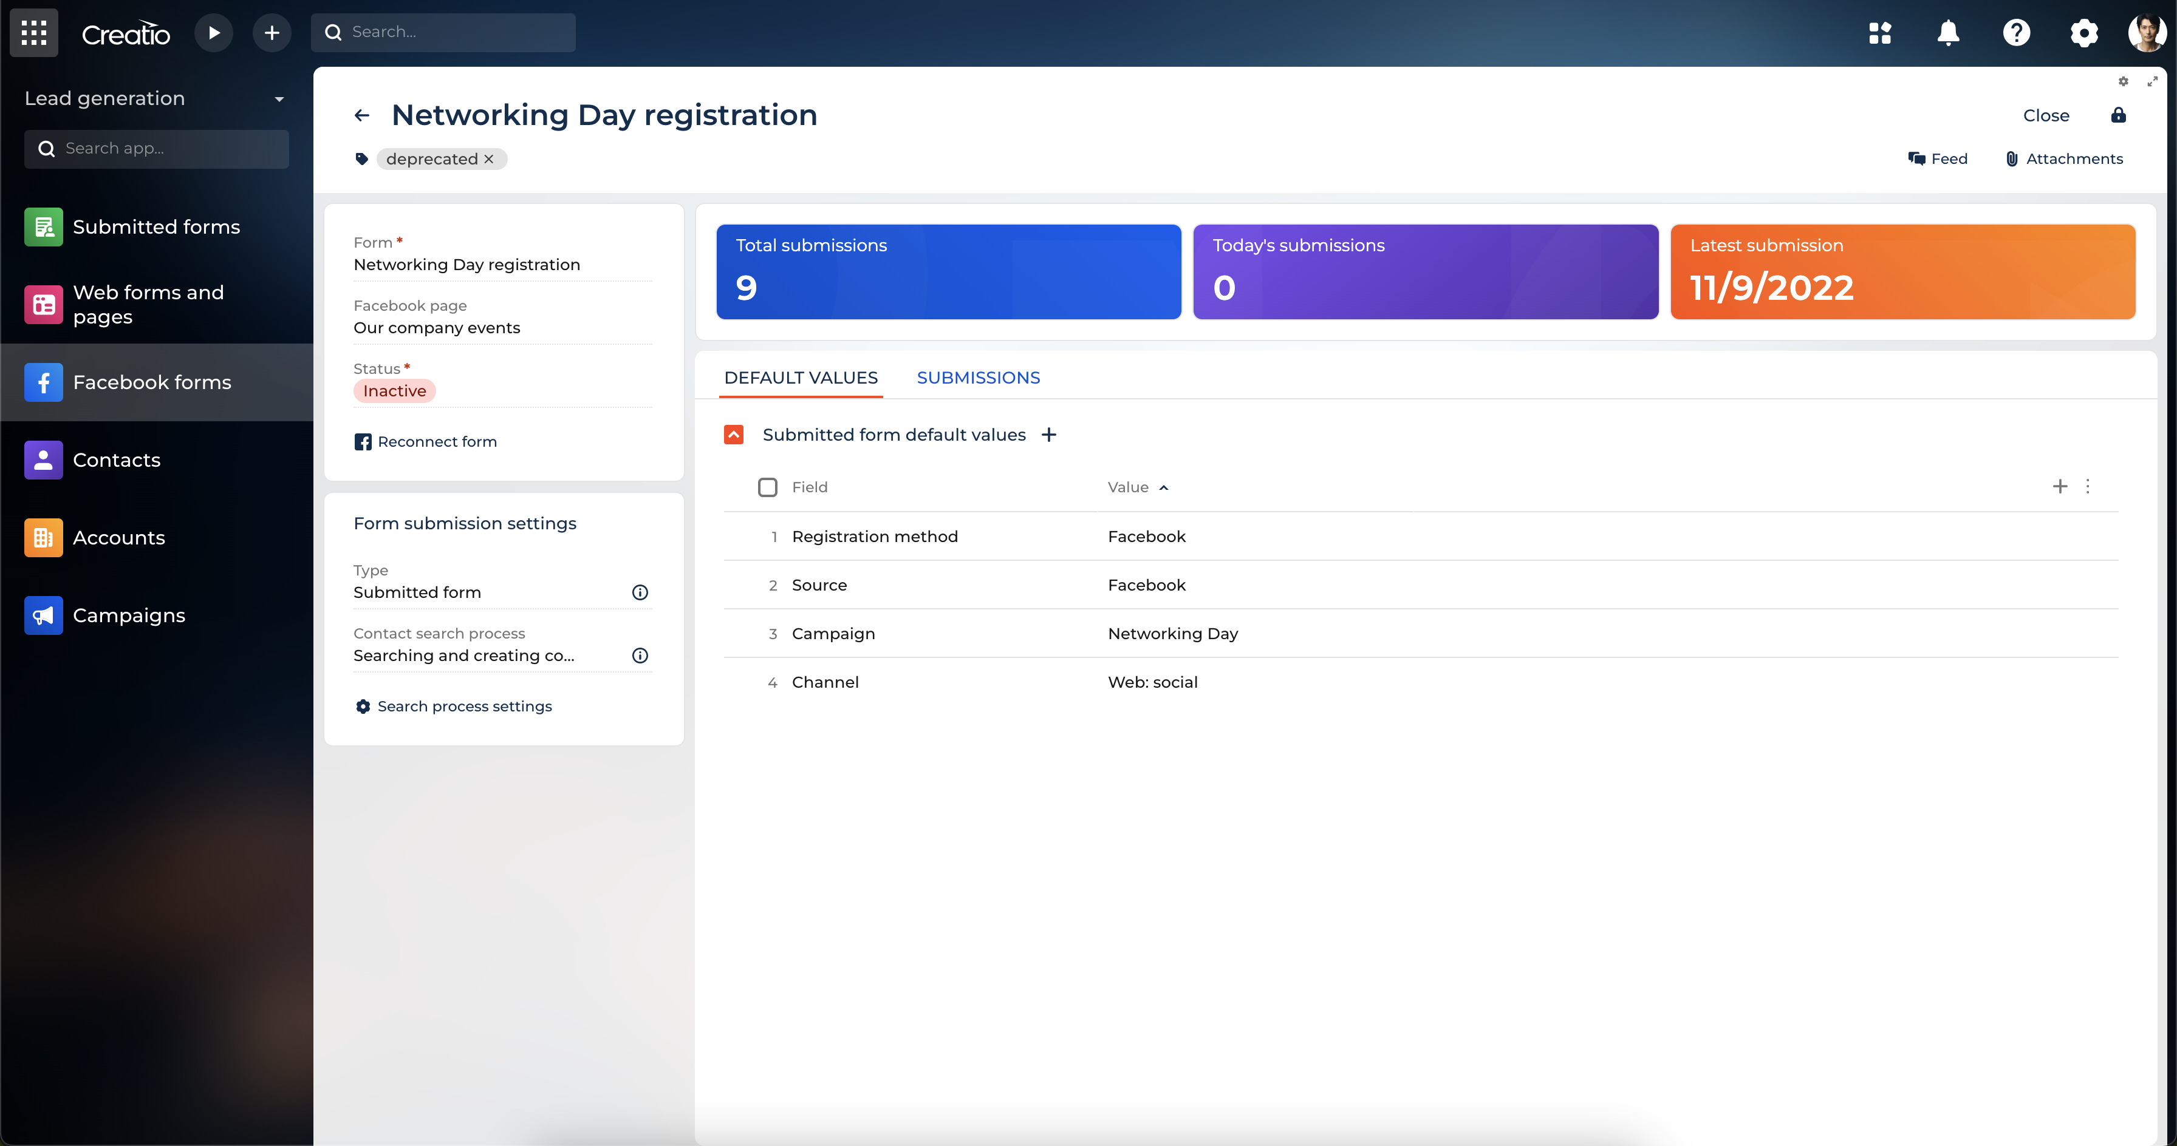
Task: Tick the select-all checkbox beside Field header
Action: click(x=767, y=487)
